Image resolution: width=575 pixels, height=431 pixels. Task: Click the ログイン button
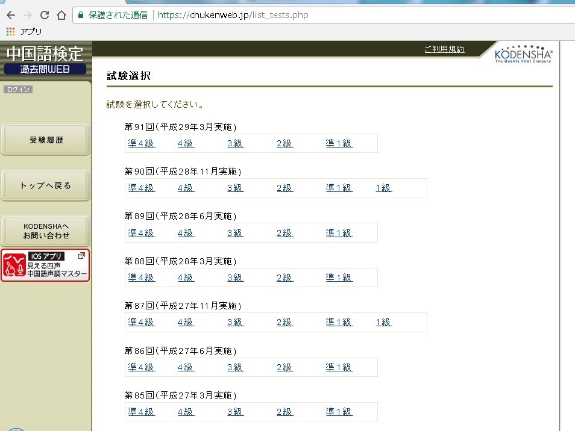(18, 90)
